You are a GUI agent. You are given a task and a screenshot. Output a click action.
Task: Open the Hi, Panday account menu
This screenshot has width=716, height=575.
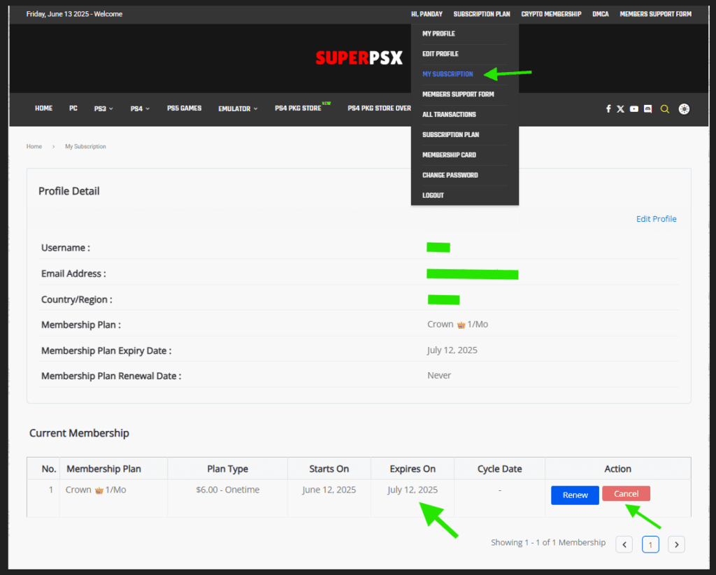pyautogui.click(x=427, y=14)
